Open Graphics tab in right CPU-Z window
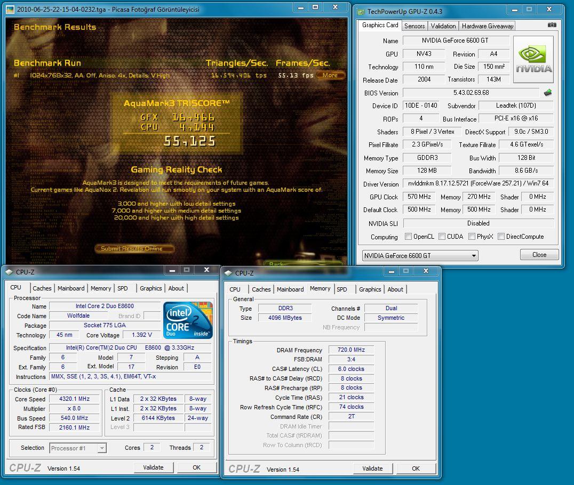This screenshot has width=574, height=485. (x=370, y=289)
